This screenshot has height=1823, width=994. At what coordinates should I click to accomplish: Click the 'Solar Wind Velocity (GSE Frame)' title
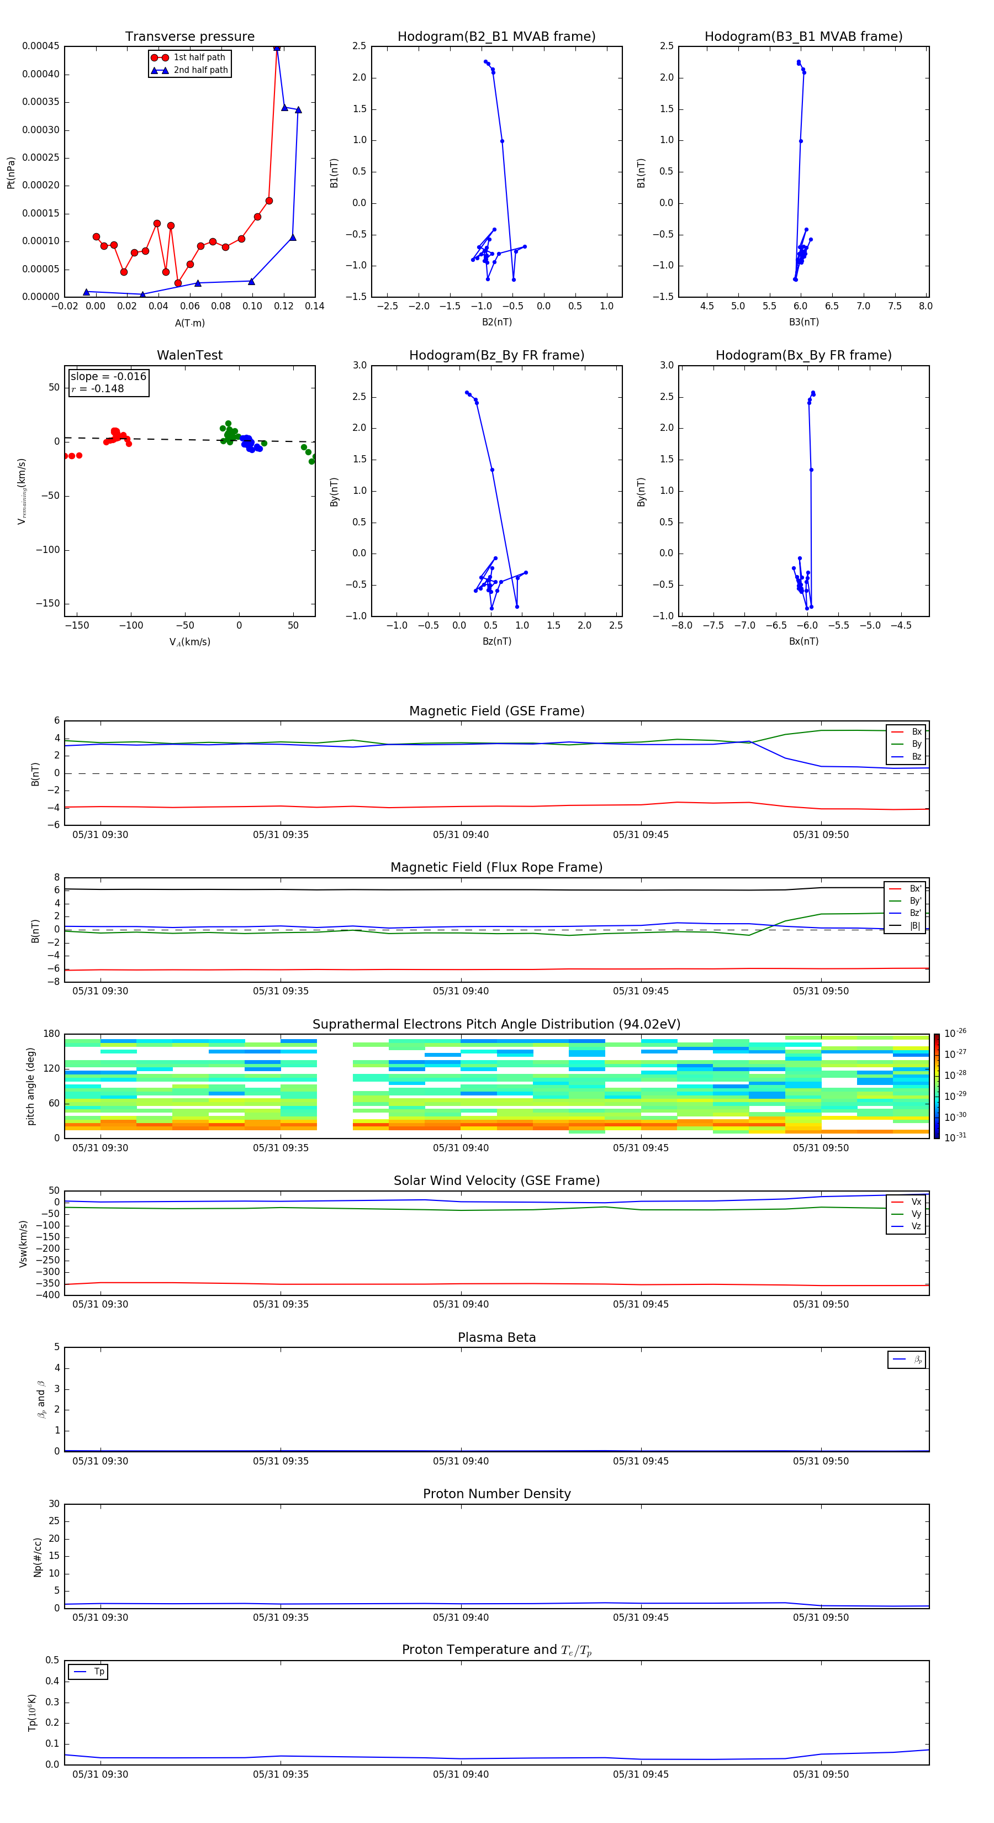click(496, 1181)
